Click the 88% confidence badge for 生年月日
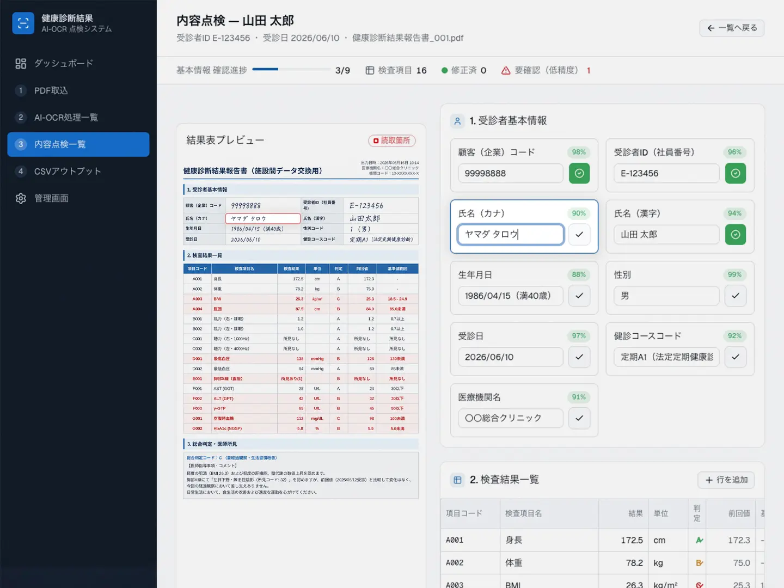Screen dimensions: 784x588 tap(579, 275)
